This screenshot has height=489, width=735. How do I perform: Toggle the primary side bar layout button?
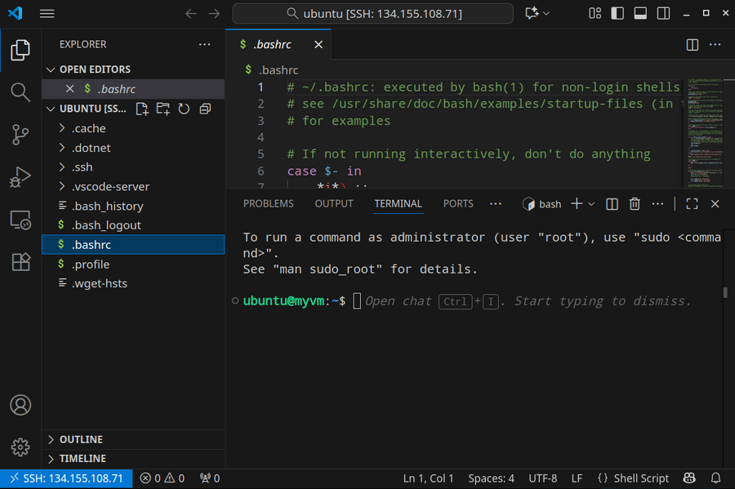tap(617, 14)
